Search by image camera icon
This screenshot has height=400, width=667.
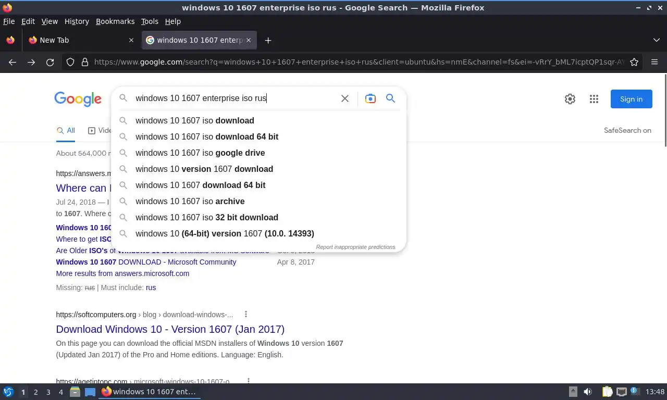370,98
